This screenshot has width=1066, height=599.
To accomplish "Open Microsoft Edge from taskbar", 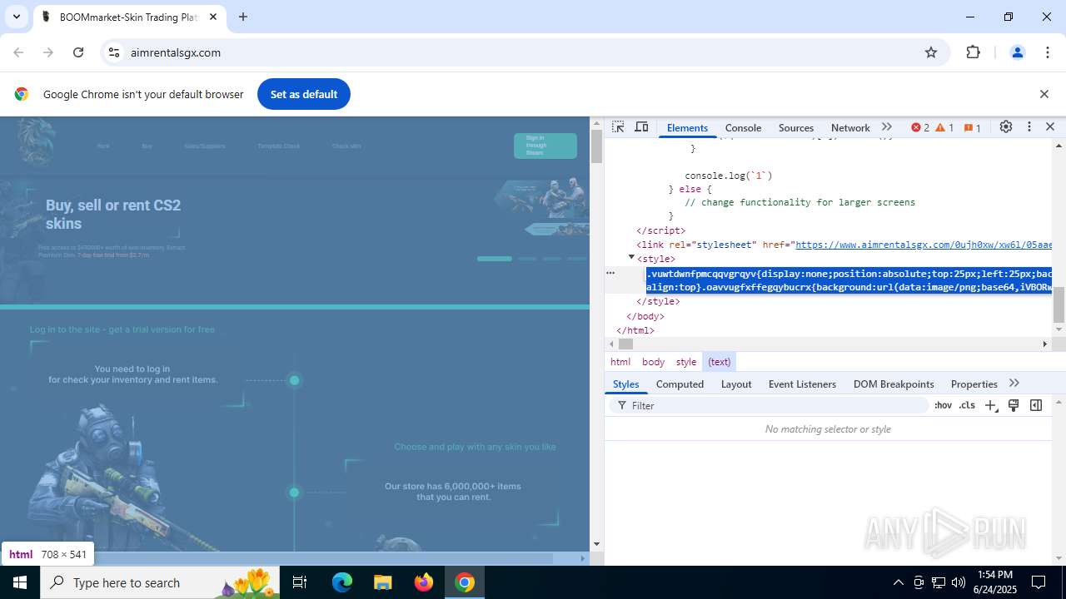I will click(x=342, y=582).
